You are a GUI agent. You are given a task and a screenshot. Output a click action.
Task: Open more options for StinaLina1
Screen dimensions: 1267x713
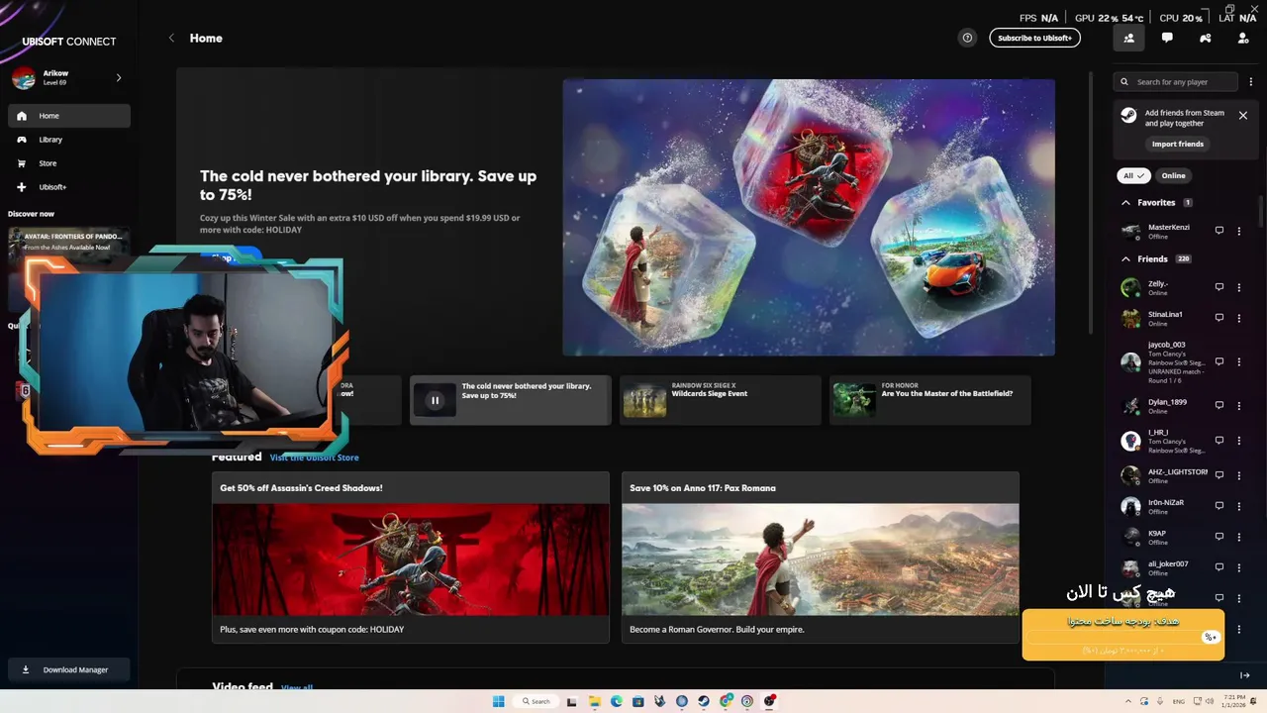click(1239, 318)
